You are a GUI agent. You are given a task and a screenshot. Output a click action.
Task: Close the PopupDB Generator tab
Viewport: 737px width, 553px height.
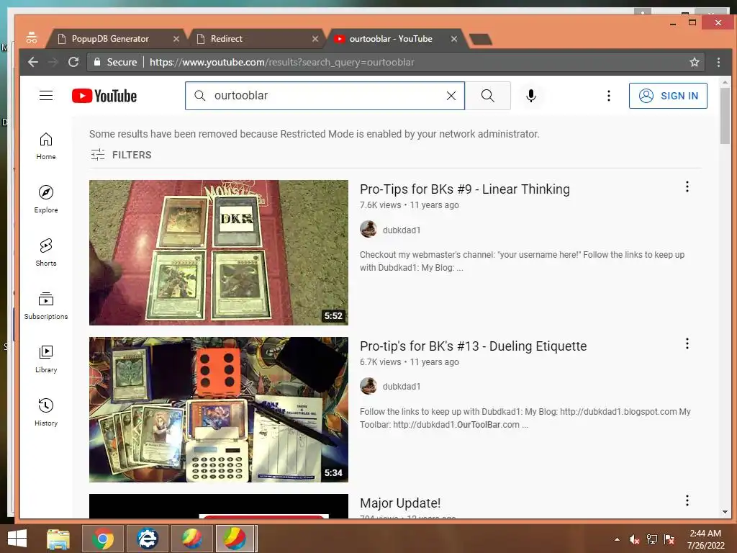point(176,39)
